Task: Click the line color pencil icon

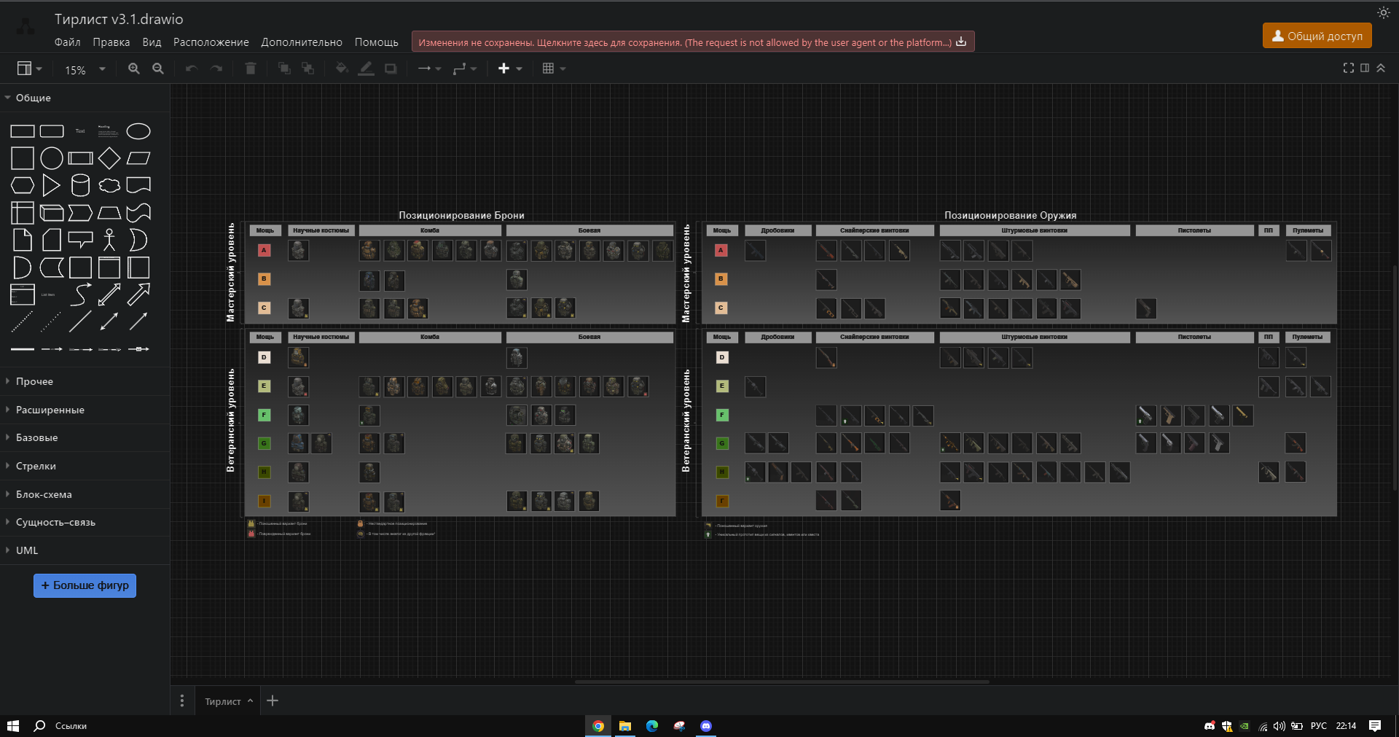Action: tap(367, 69)
